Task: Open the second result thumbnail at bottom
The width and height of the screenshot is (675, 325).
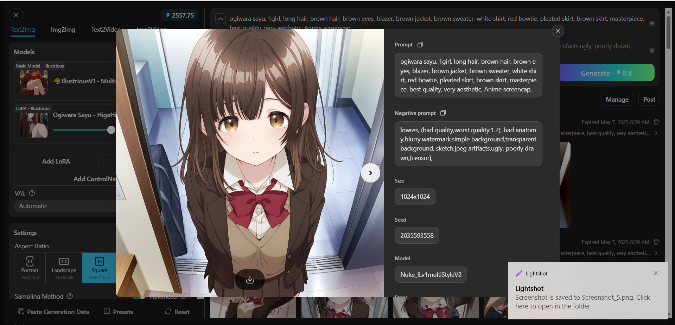Action: pyautogui.click(x=344, y=308)
